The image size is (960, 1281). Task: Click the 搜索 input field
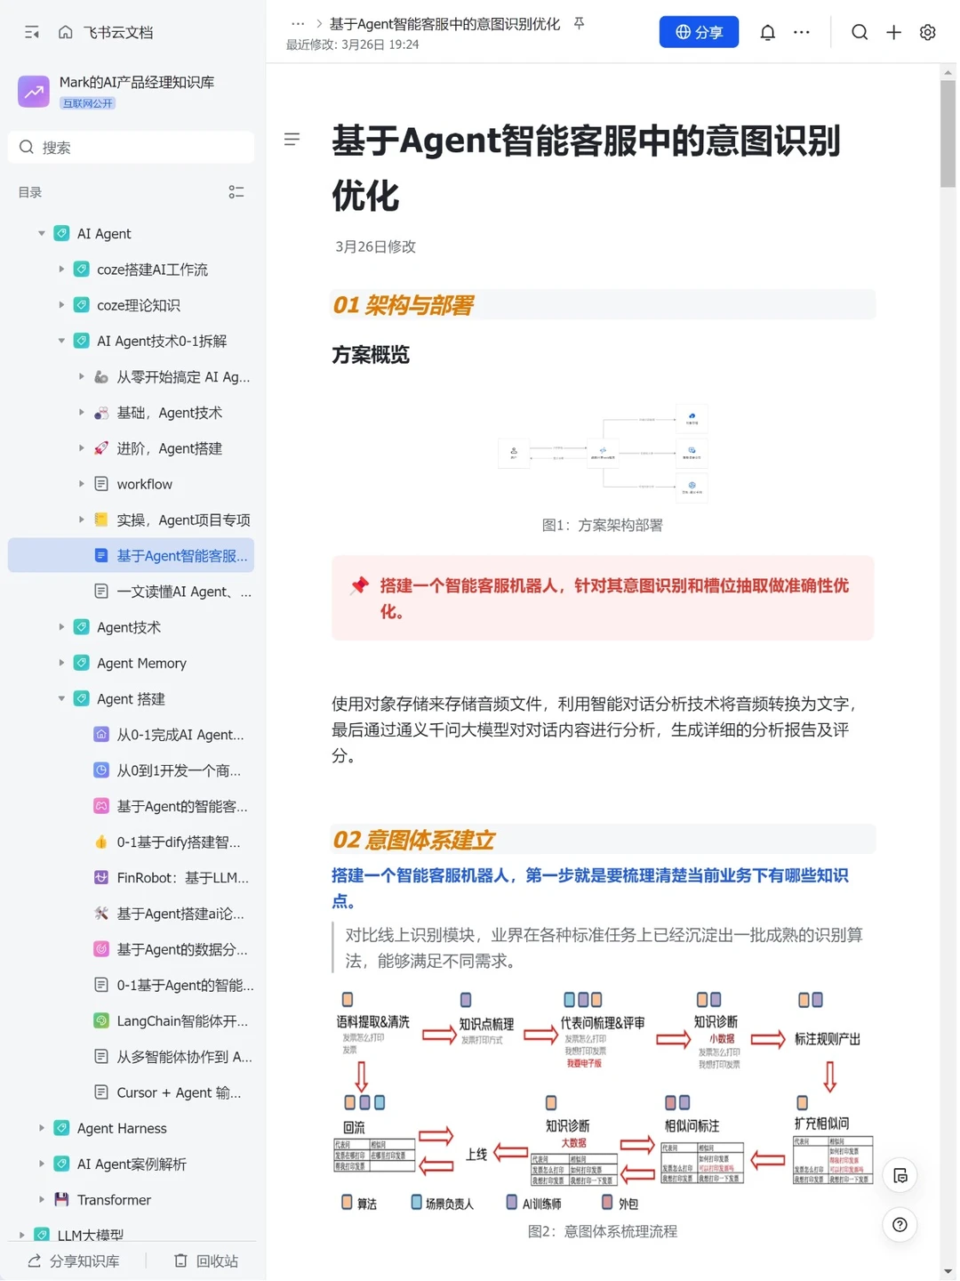(132, 148)
